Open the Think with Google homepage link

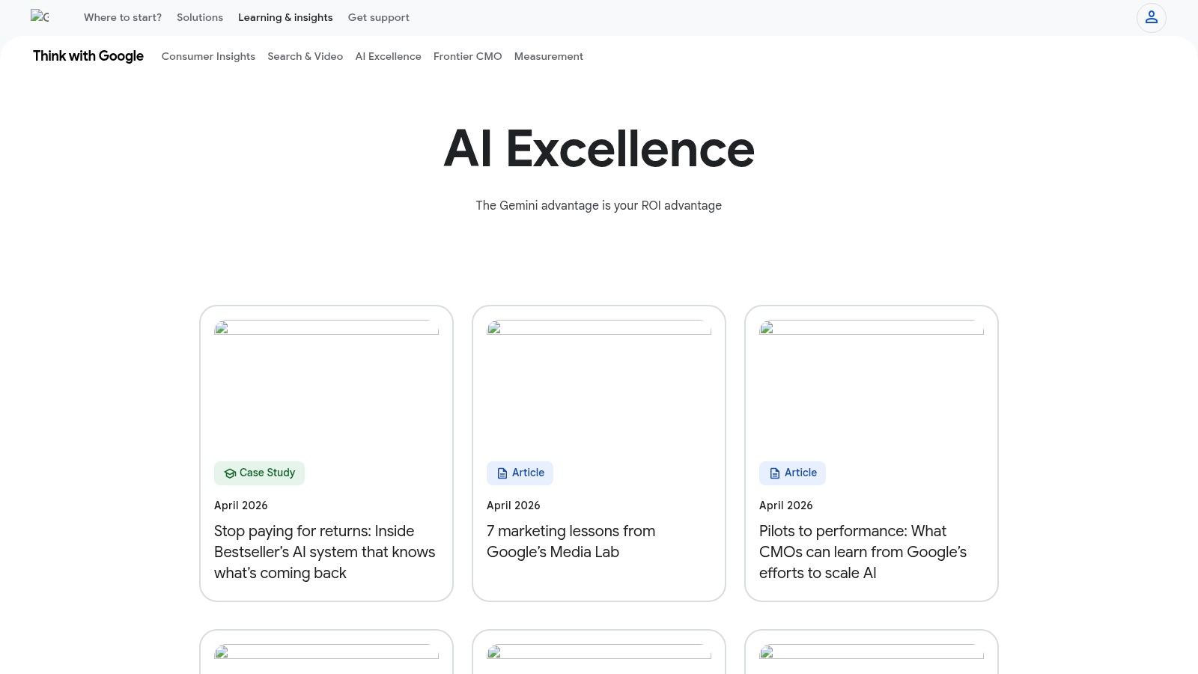(88, 56)
